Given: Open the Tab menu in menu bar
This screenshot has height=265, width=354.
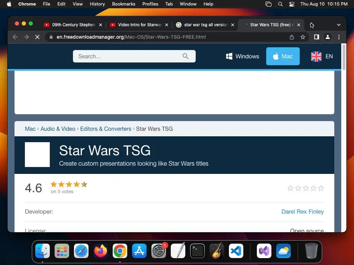Looking at the screenshot, I should tap(169, 4).
